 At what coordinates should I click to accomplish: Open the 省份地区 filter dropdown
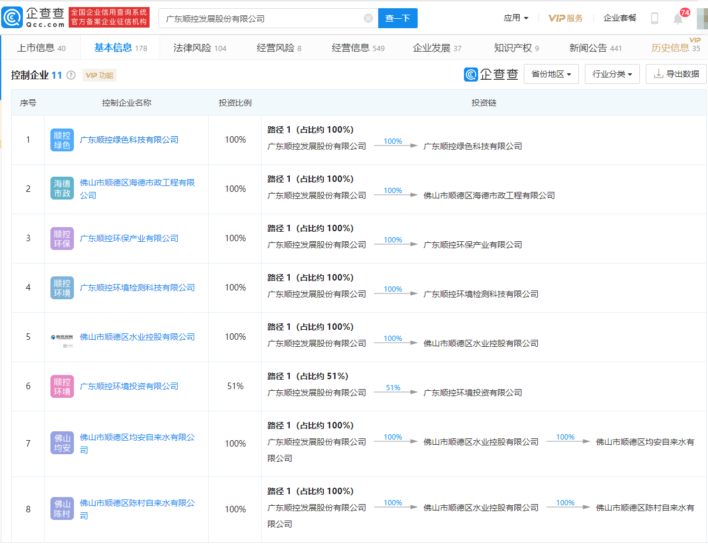(x=551, y=75)
